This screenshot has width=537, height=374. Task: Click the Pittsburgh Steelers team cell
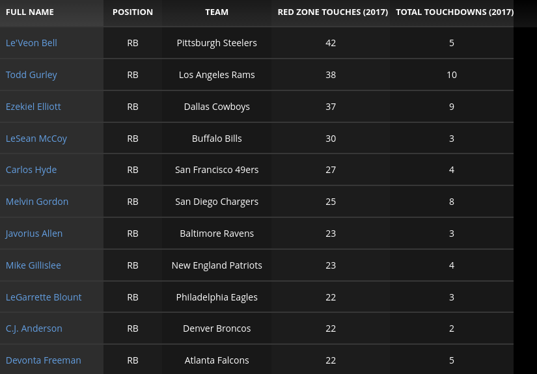[217, 43]
